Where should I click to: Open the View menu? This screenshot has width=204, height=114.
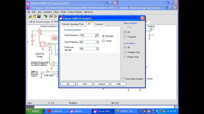(40, 12)
